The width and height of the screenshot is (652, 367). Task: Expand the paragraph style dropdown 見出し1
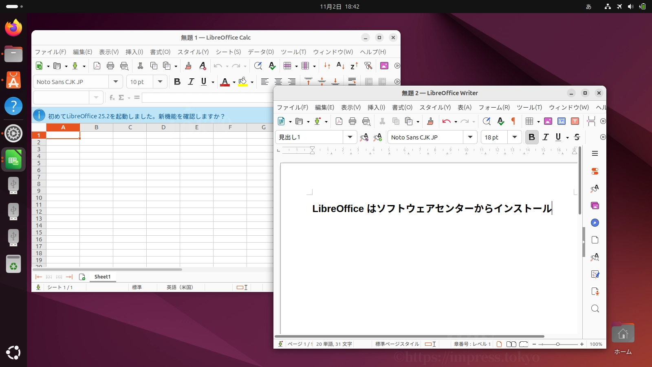tap(350, 137)
